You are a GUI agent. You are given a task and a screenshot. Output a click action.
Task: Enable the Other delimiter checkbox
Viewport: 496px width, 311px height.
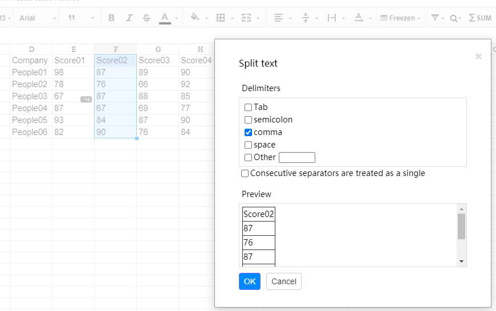point(249,157)
